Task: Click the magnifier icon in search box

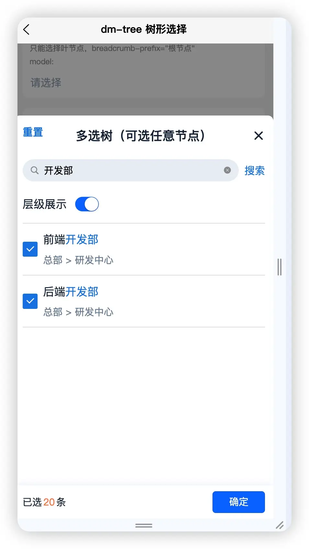Action: click(34, 170)
